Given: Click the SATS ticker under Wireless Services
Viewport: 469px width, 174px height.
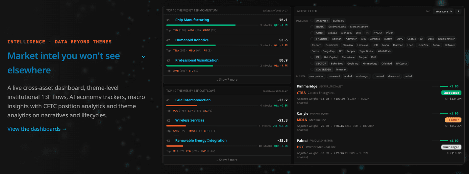Looking at the screenshot, I should pos(176,131).
